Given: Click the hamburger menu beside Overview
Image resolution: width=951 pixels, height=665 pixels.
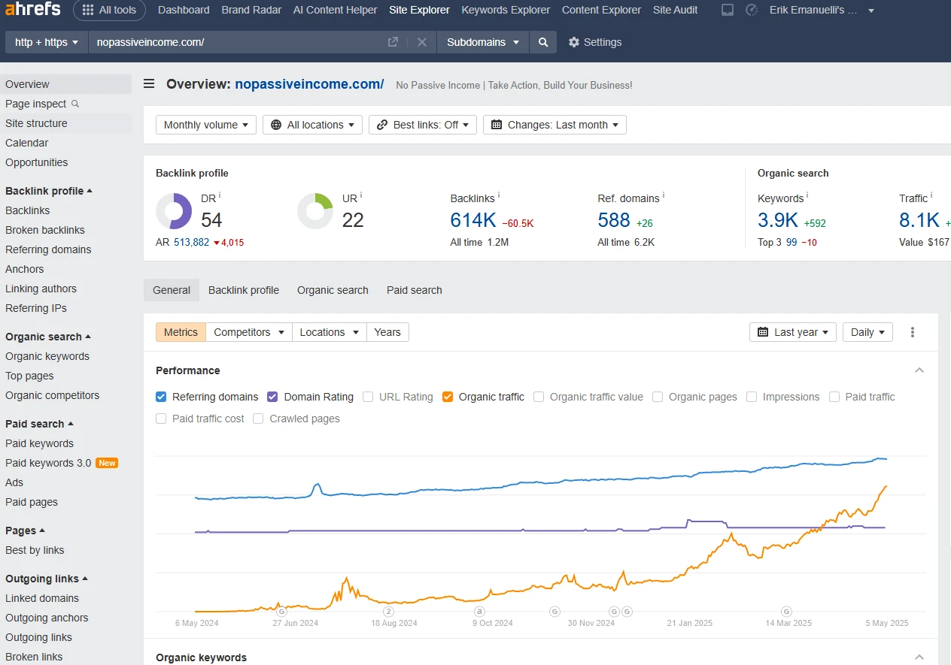Looking at the screenshot, I should click(149, 84).
